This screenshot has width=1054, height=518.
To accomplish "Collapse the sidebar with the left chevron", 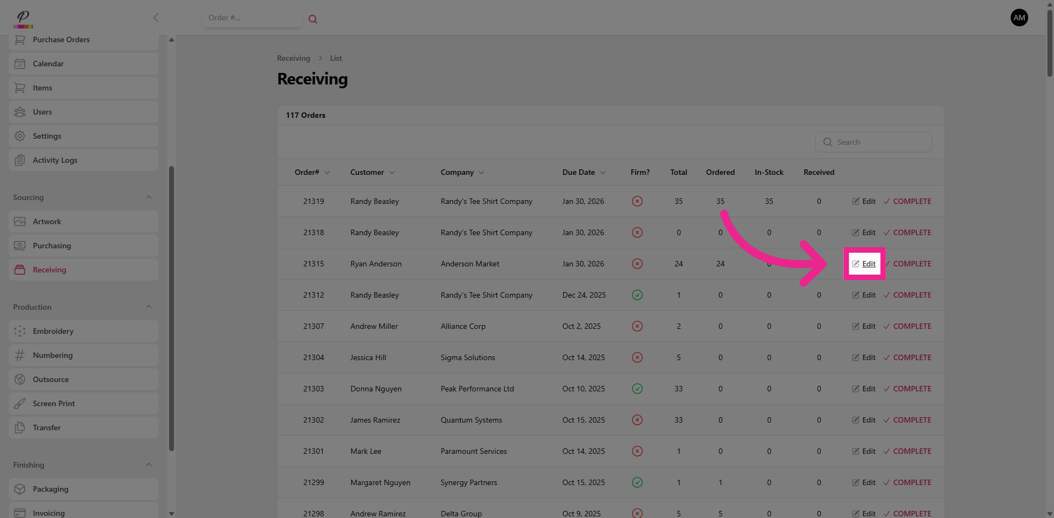I will [x=156, y=18].
